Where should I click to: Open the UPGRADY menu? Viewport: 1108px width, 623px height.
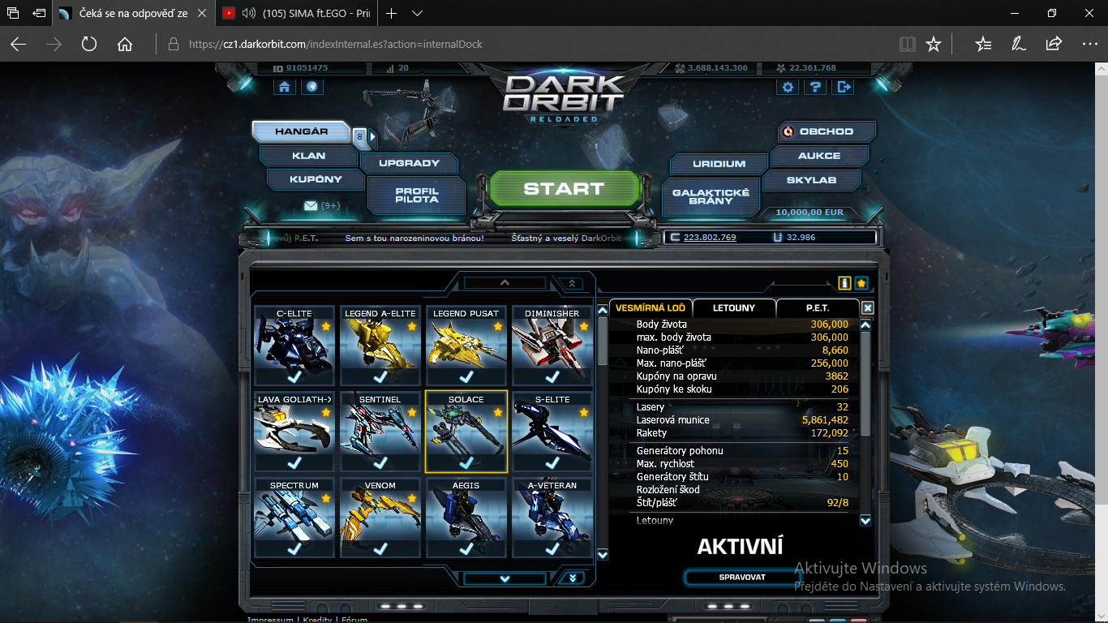pyautogui.click(x=409, y=163)
